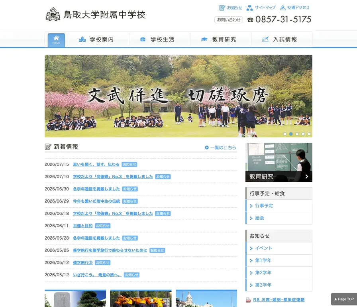This screenshot has height=307, width=357.
Task: Open 学校だより「尚徳寮」No.3 article link
Action: (x=113, y=177)
